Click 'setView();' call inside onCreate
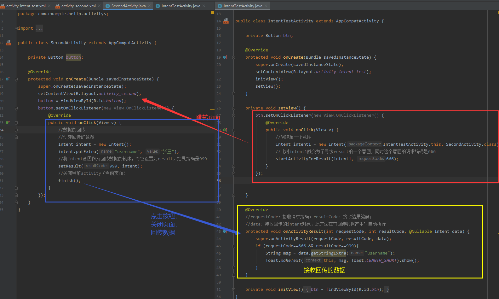 [x=268, y=86]
